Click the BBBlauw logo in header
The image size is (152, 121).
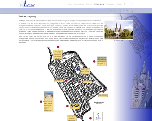tap(27, 4)
